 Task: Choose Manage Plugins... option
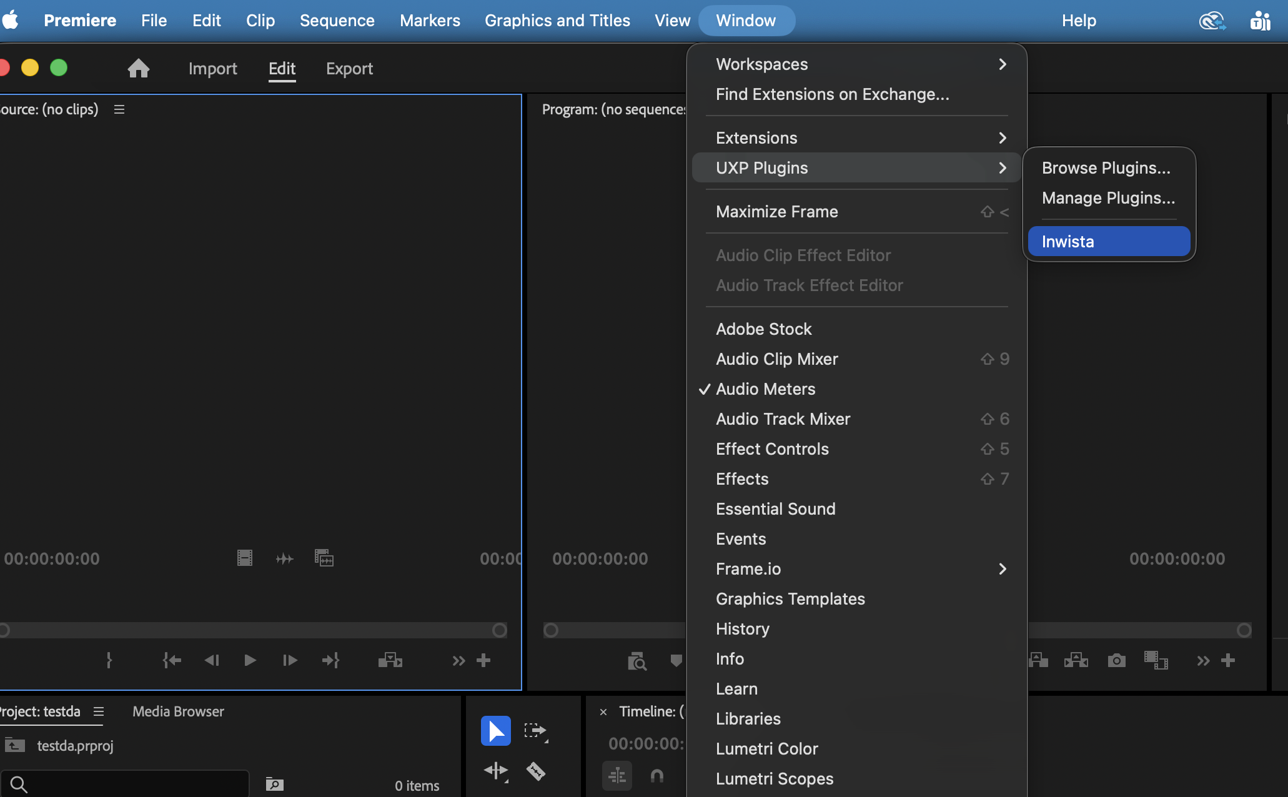(1109, 198)
